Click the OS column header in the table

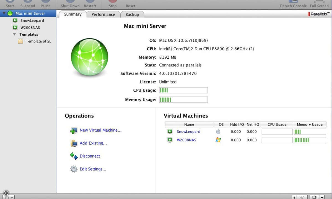(x=221, y=124)
